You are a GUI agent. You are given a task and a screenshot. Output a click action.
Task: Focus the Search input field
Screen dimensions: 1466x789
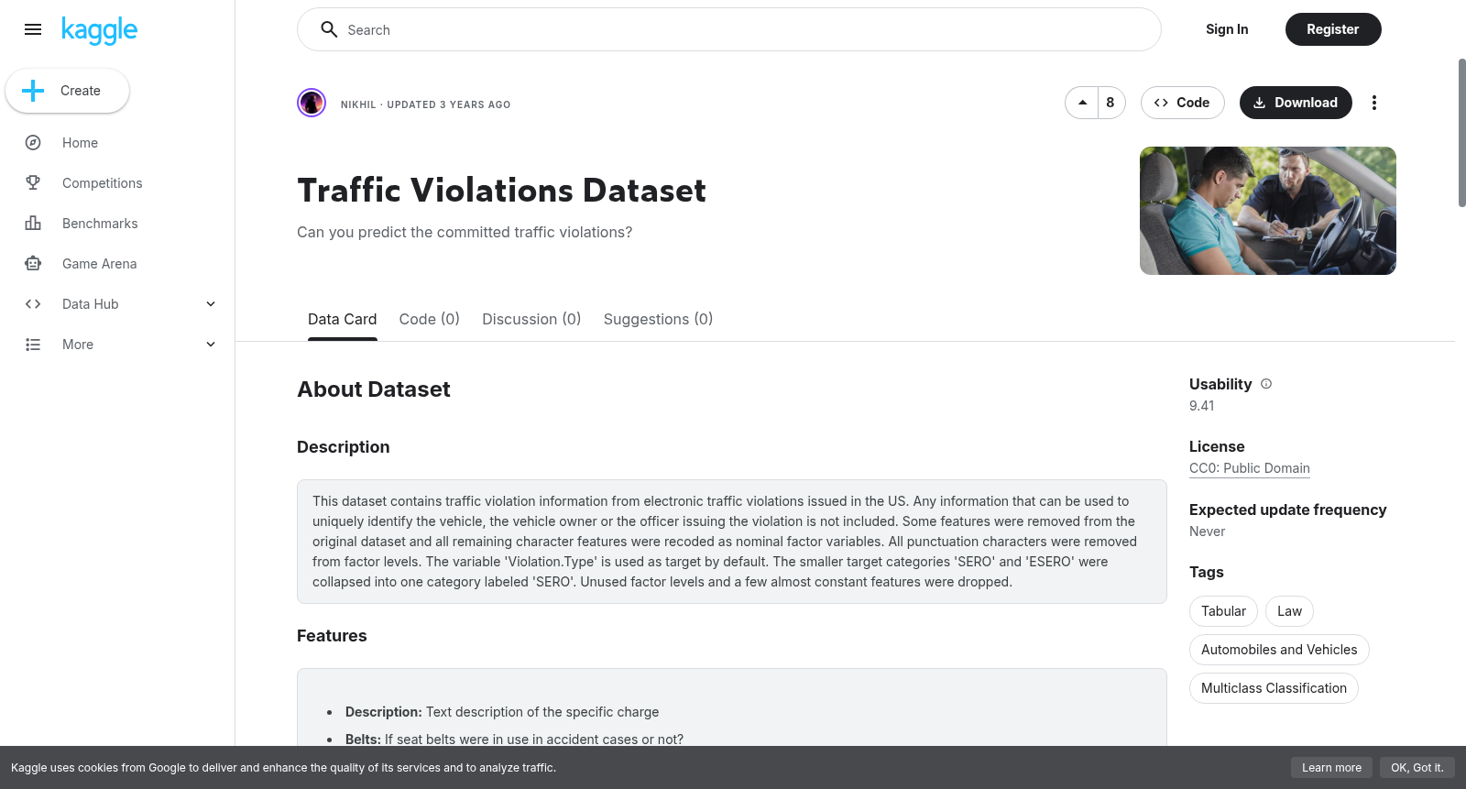[729, 29]
